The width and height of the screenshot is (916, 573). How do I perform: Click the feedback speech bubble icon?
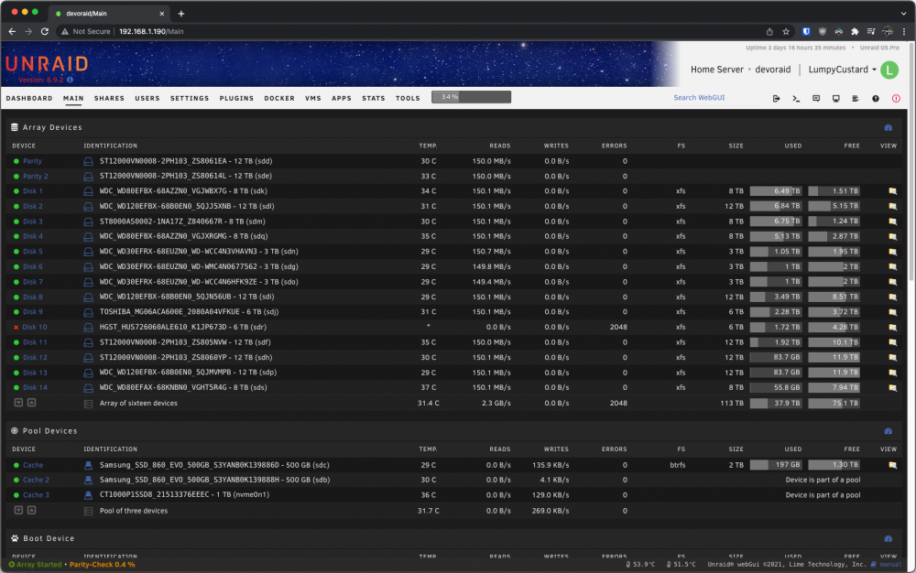pos(816,99)
